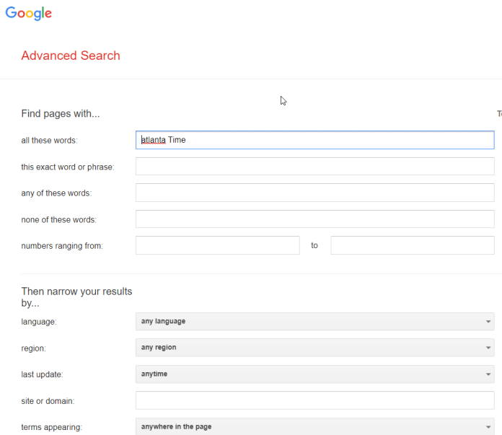Image resolution: width=502 pixels, height=435 pixels.
Task: Click the 'terms appearing:' label text
Action: (52, 427)
